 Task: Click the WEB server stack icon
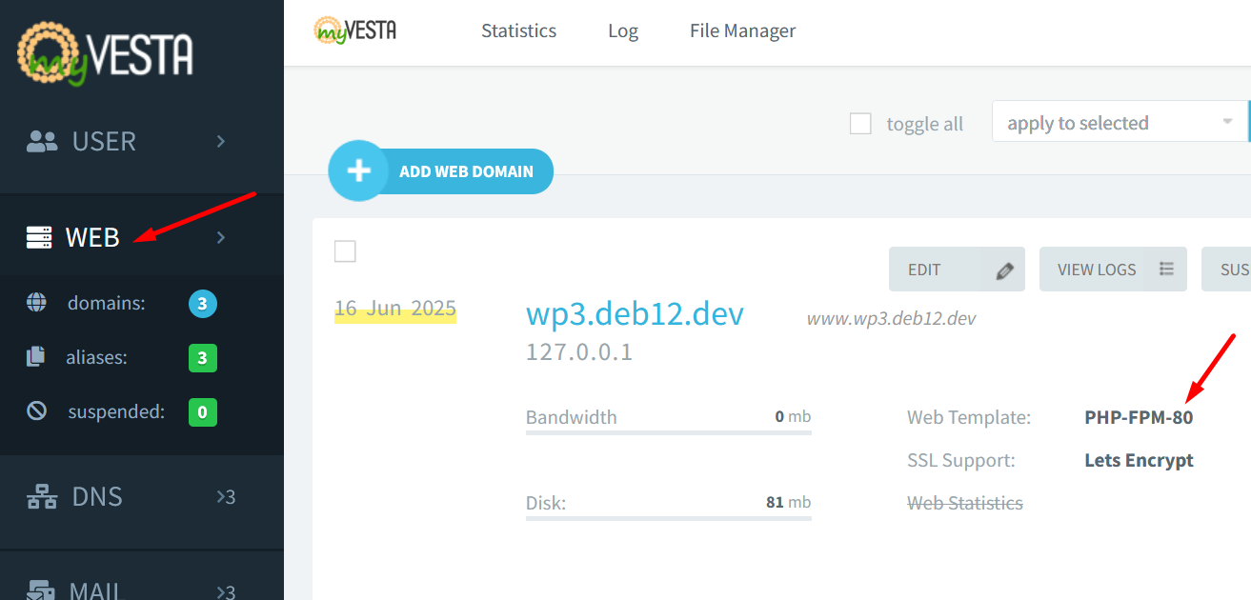coord(39,237)
